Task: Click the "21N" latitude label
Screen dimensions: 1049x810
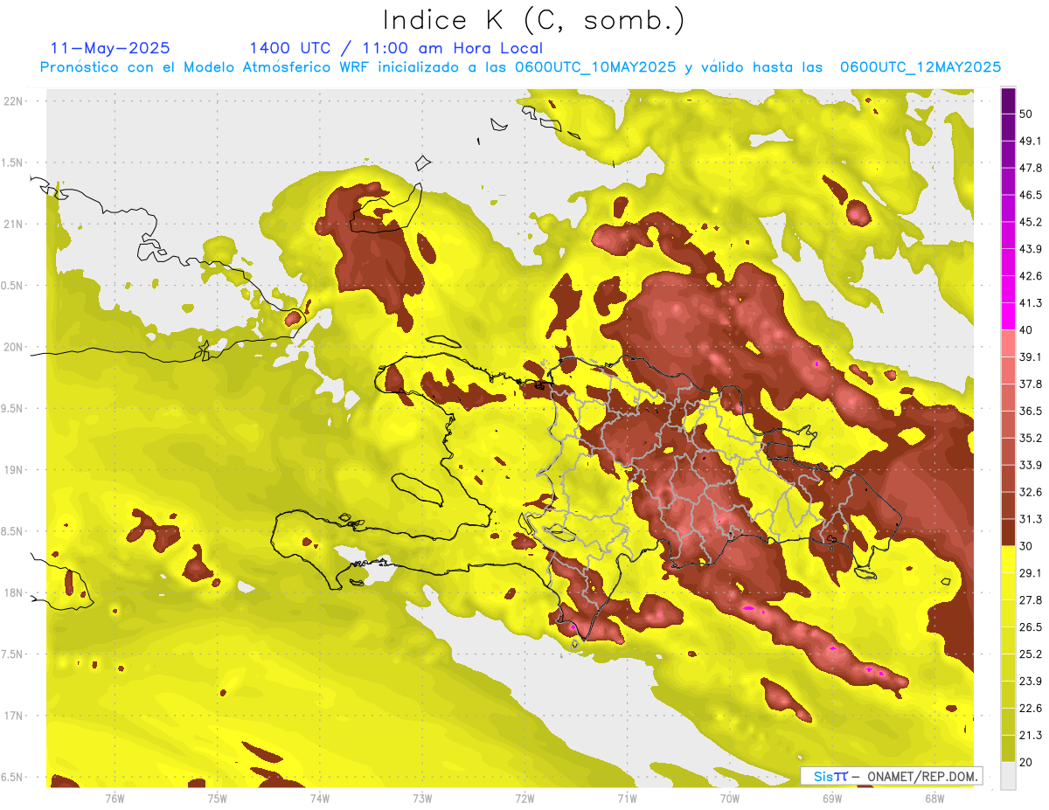Action: click(x=14, y=224)
